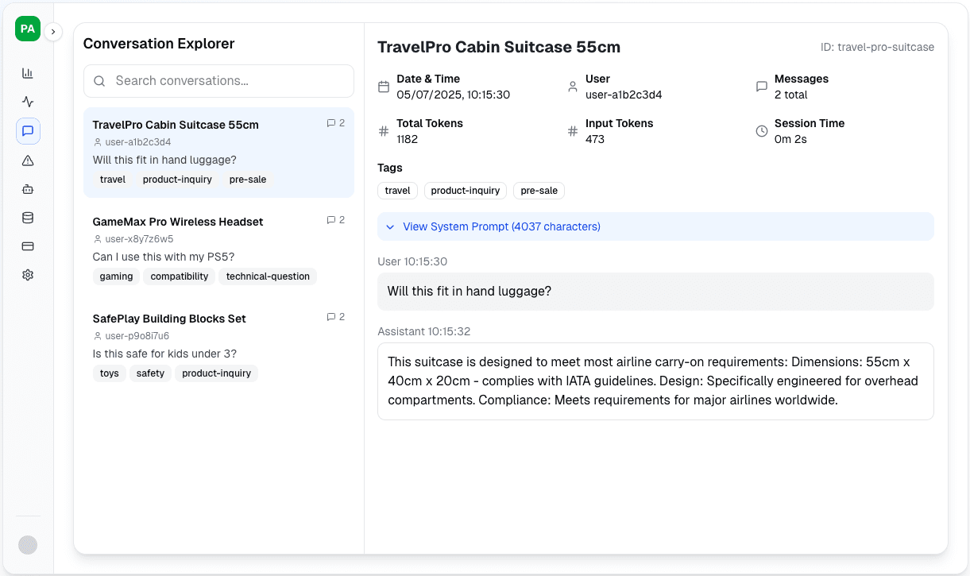Open the analytics bar chart panel
This screenshot has width=970, height=576.
(28, 72)
